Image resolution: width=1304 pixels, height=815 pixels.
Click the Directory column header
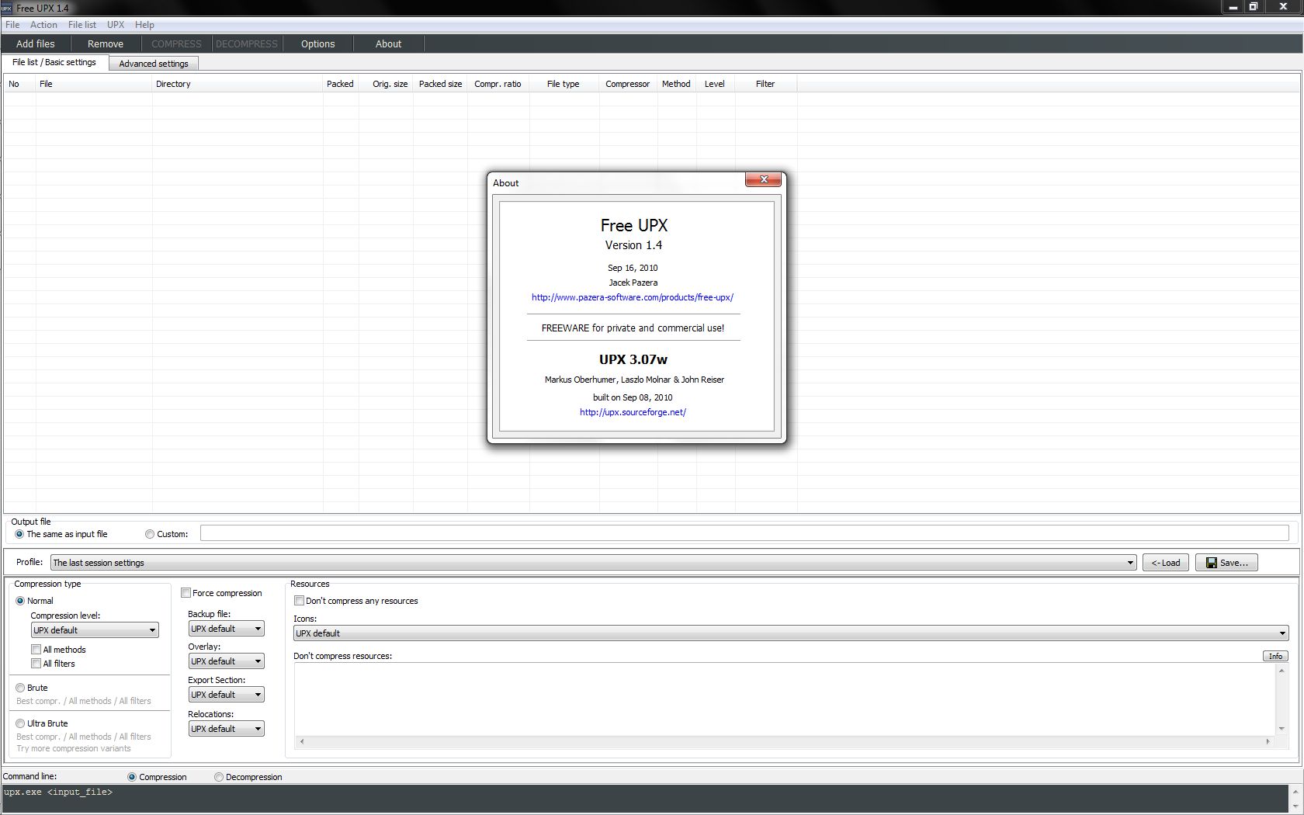237,84
